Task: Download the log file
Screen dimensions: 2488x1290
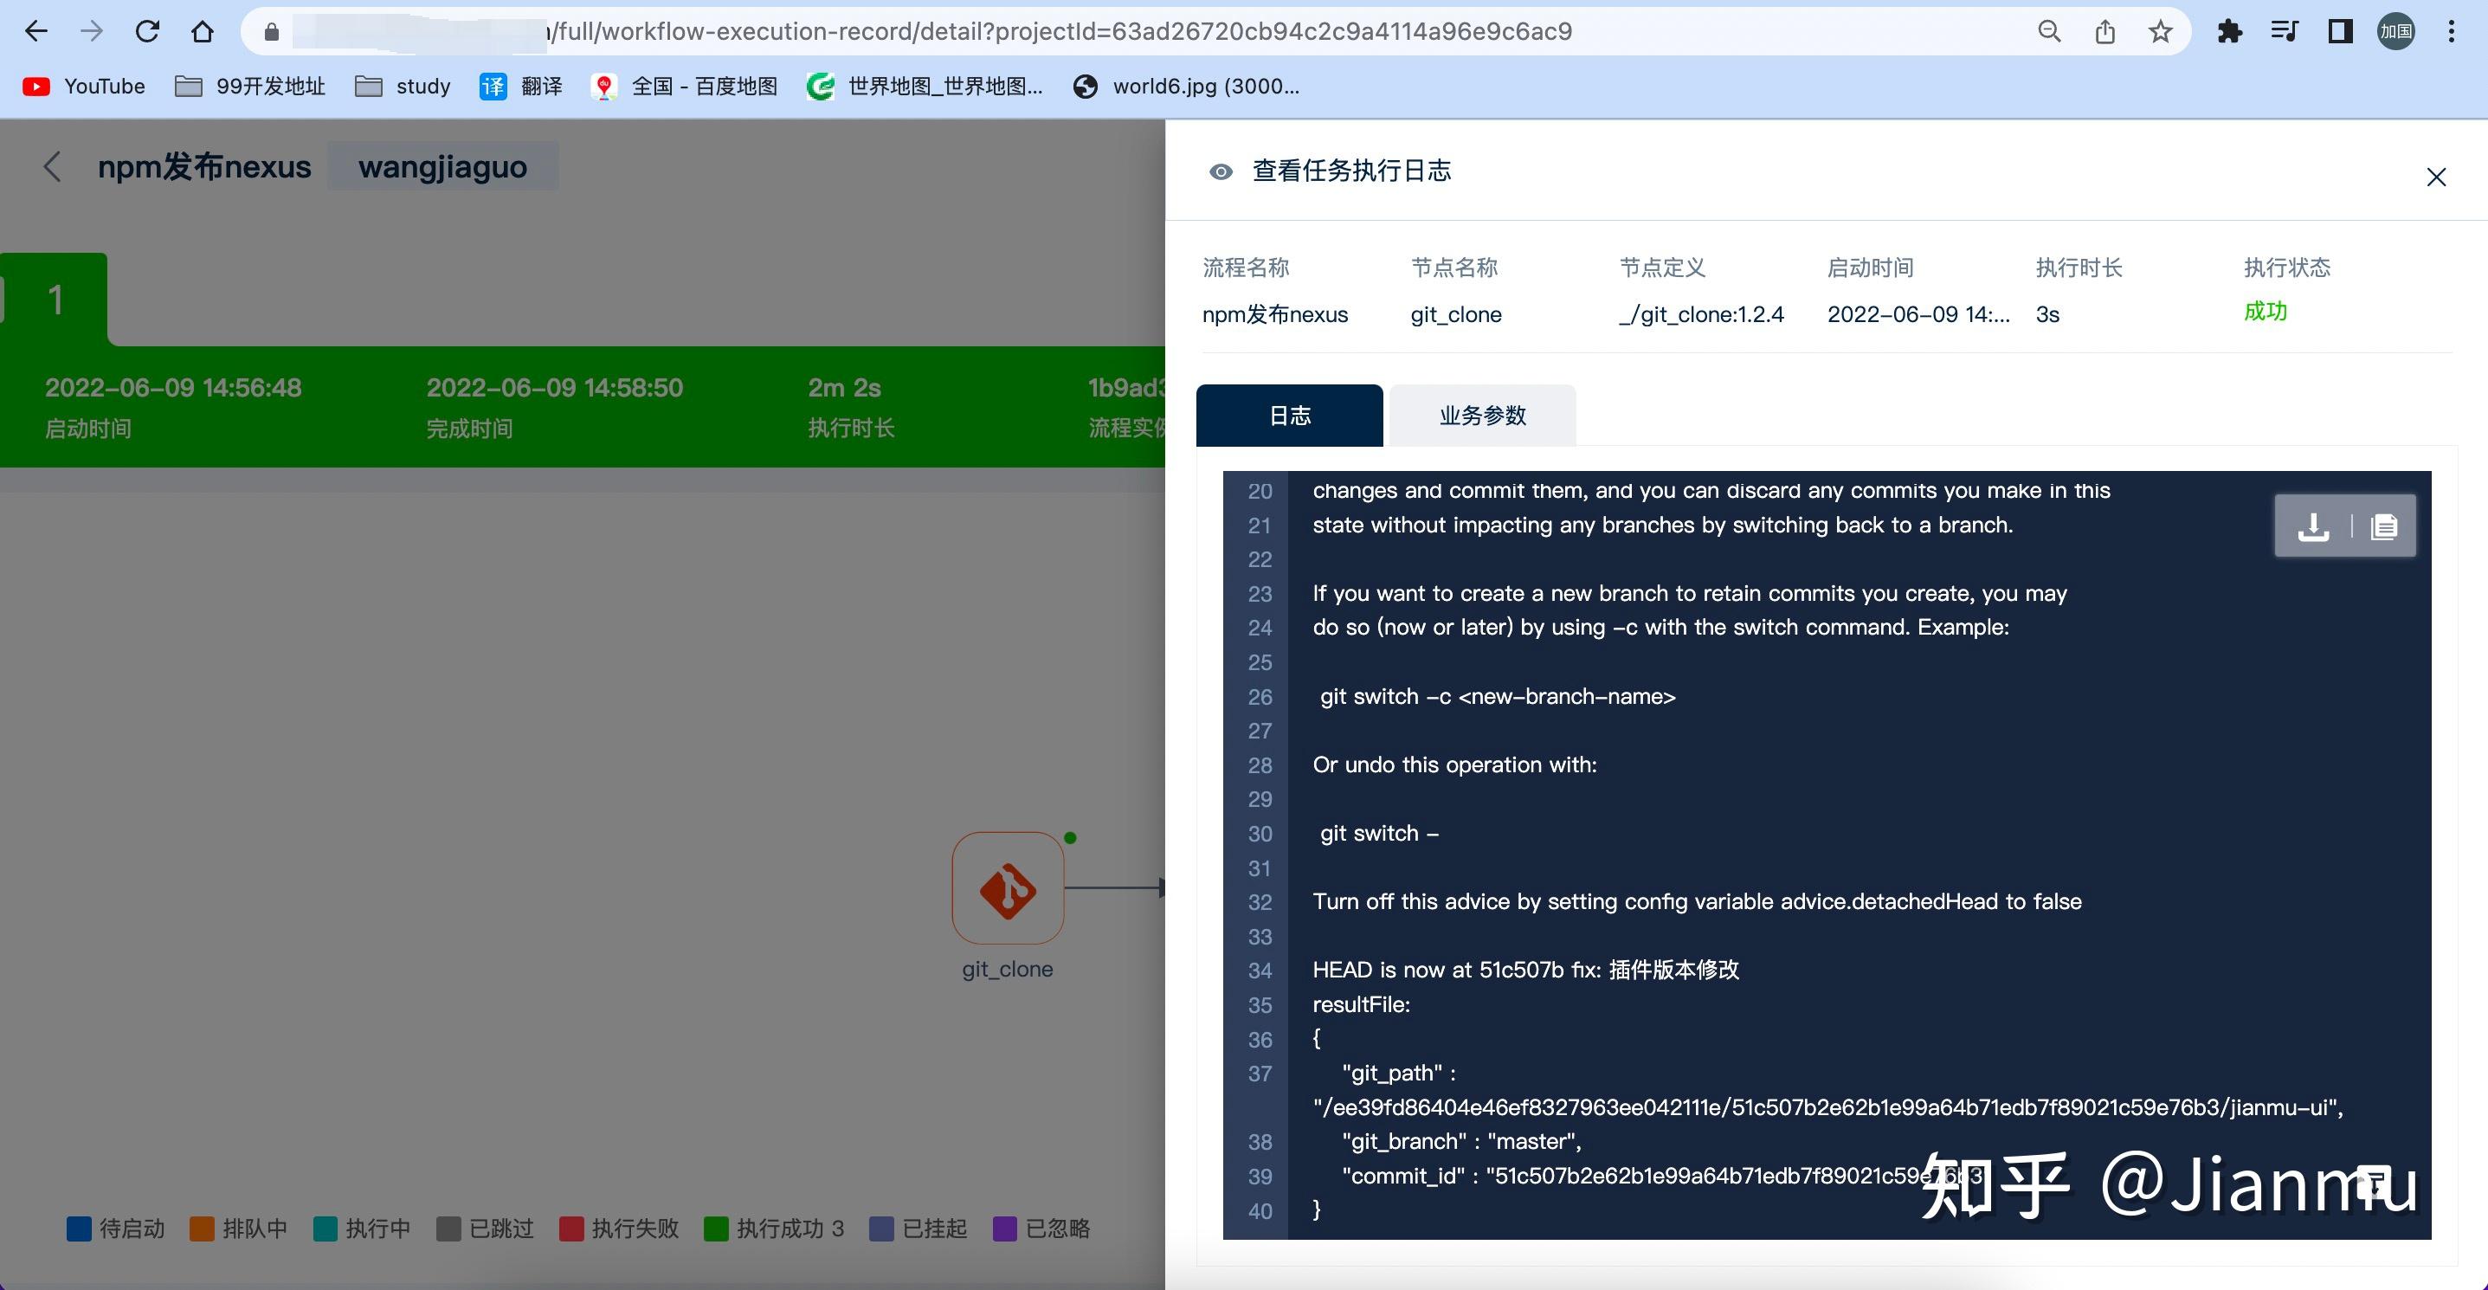Action: point(2313,526)
